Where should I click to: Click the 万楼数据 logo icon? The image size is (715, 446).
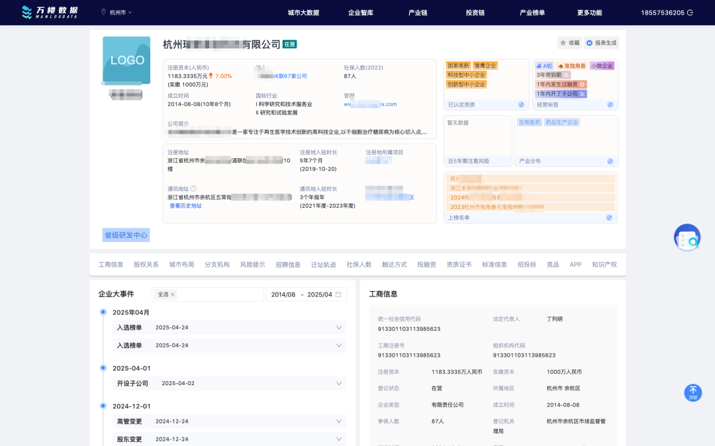click(28, 12)
